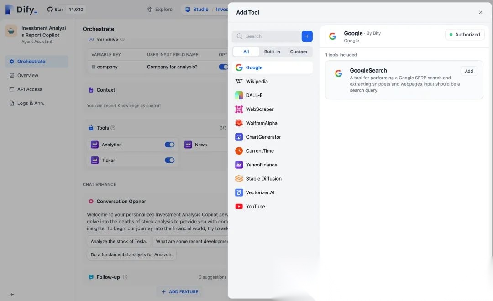This screenshot has height=301, width=493.
Task: Close the Add Tool panel
Action: 480,12
